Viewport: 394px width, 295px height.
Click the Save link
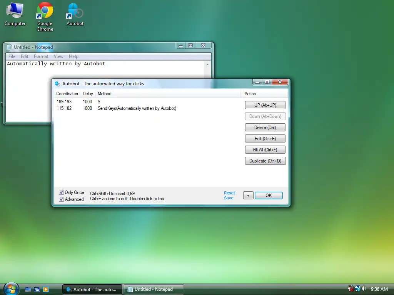(229, 198)
